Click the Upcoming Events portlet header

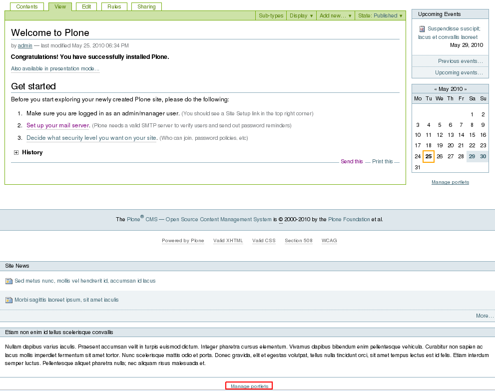450,14
